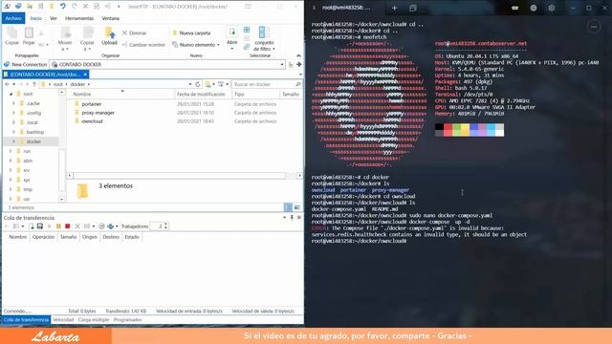This screenshot has width=612, height=344.
Task: Click Cambiar nombre in the ribbon
Action: 143,45
